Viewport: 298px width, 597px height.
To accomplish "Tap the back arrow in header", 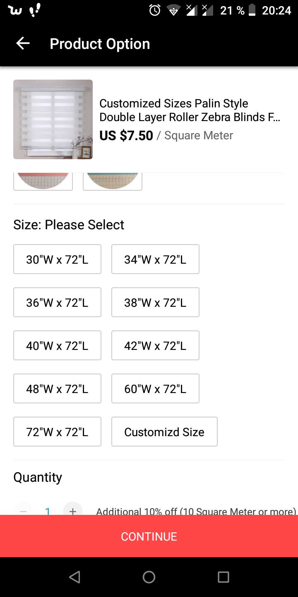I will 23,44.
